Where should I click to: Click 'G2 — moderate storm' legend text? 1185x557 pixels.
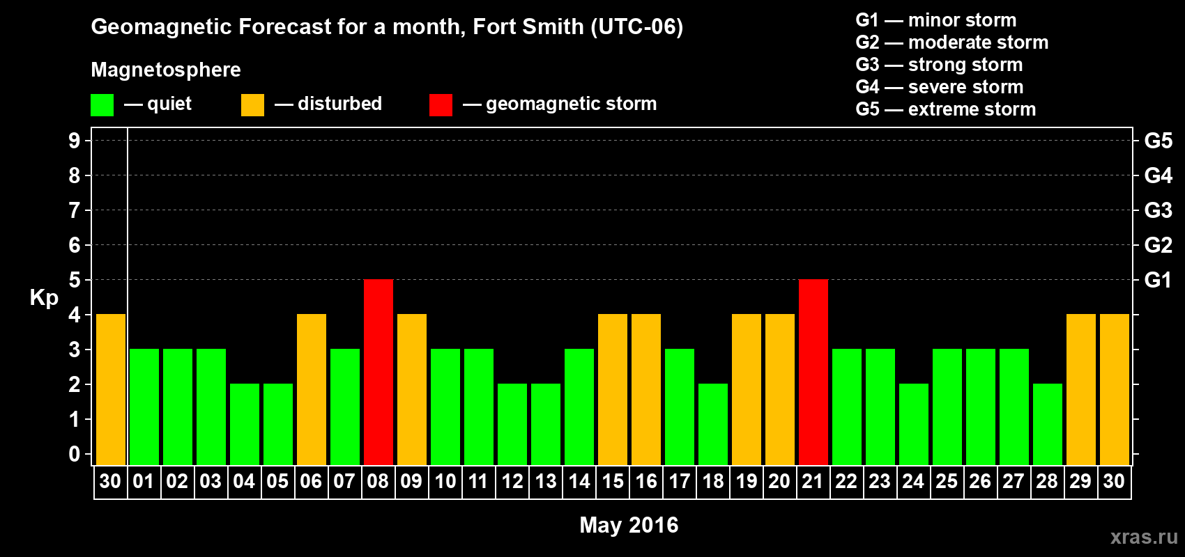[x=951, y=42]
